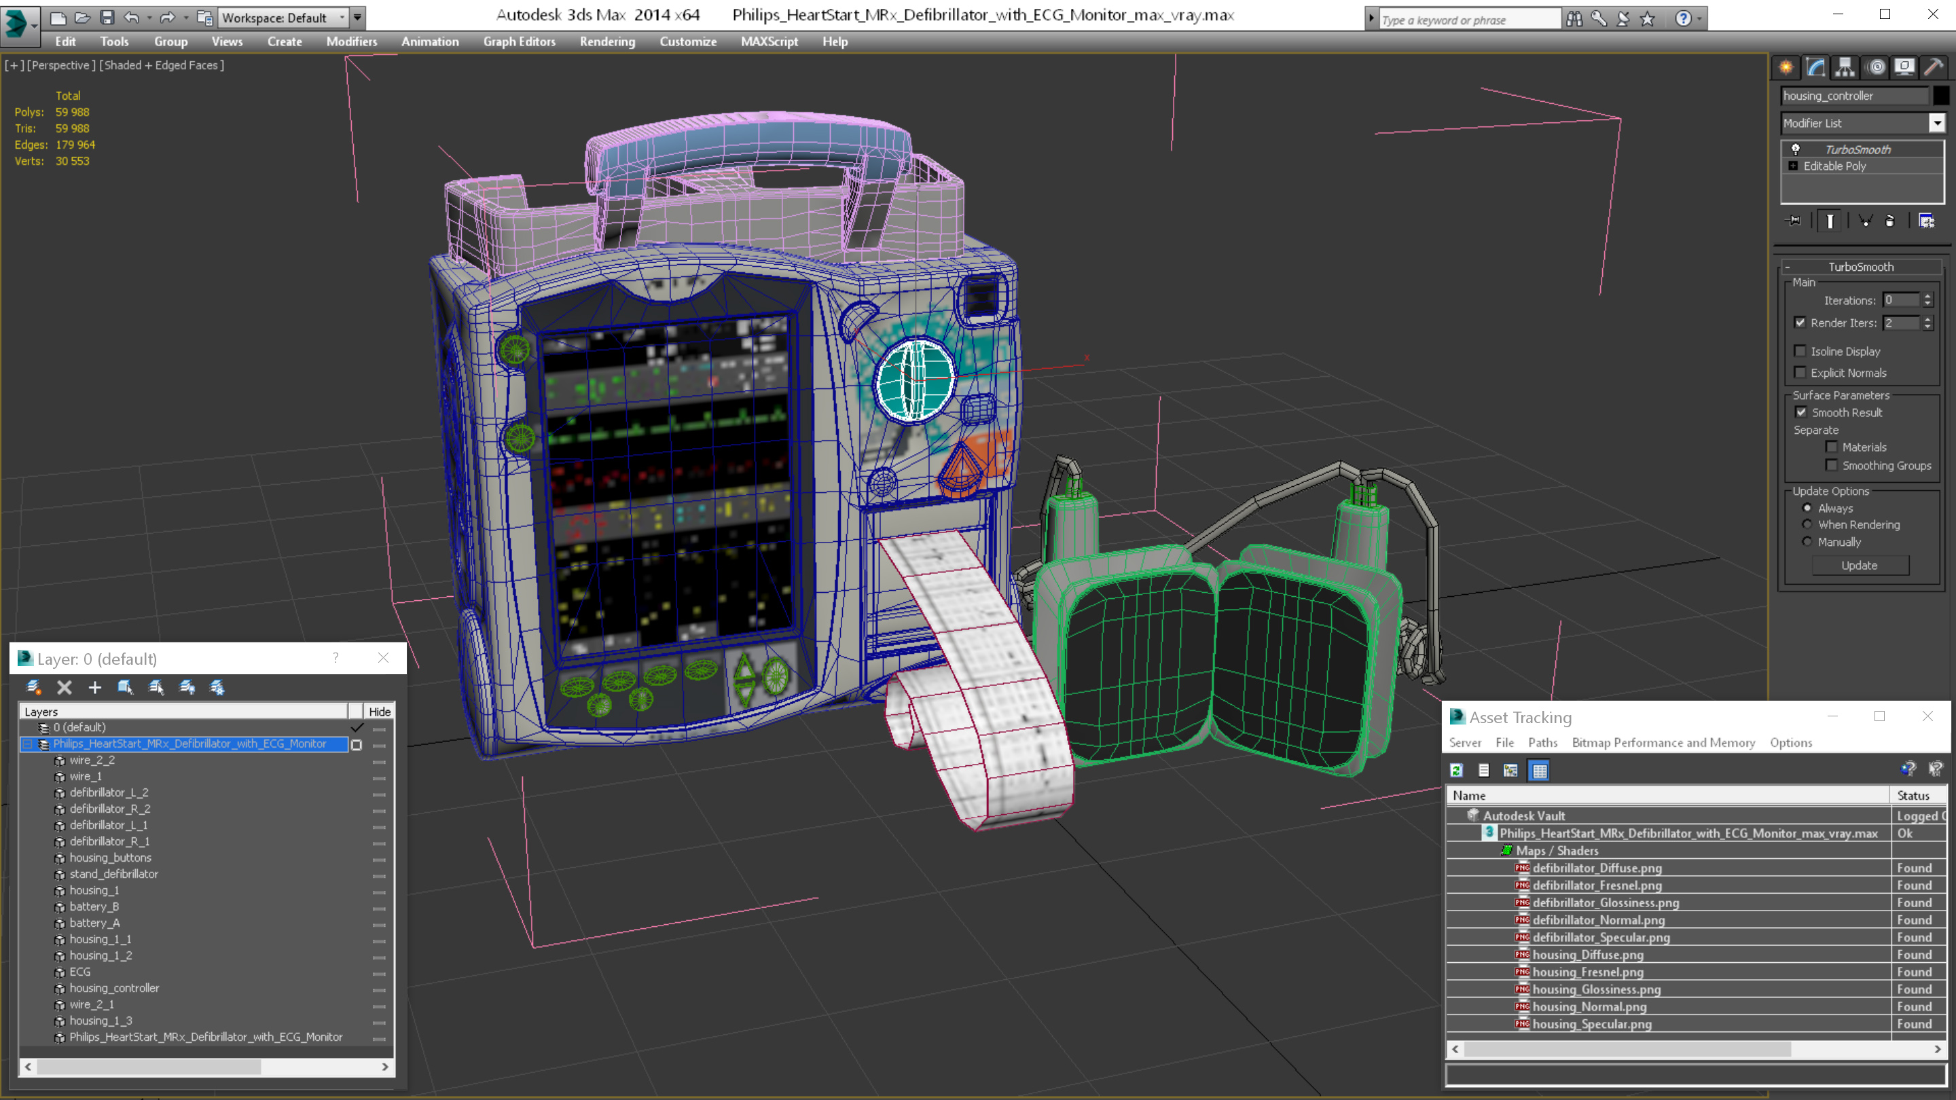This screenshot has height=1100, width=1956.
Task: Click the binoculars search icon
Action: click(x=1575, y=18)
